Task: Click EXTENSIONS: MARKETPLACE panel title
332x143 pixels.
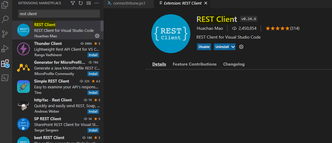Action: 40,3
